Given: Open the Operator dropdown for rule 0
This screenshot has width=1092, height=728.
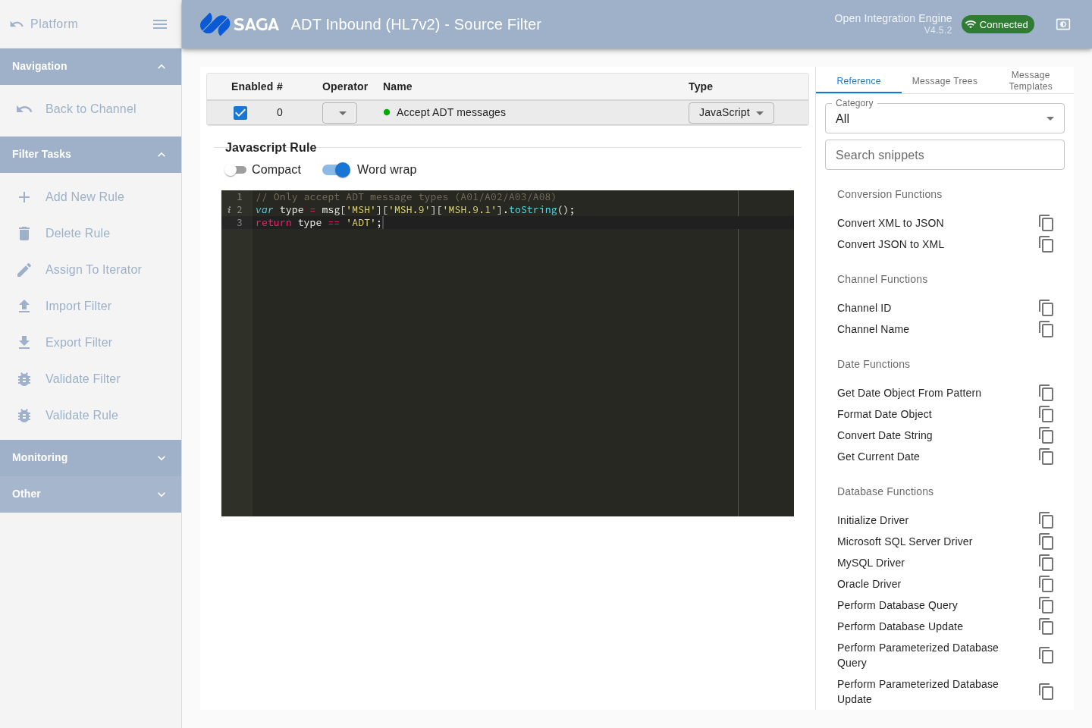Looking at the screenshot, I should click(x=340, y=113).
